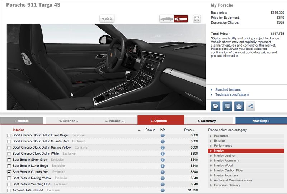Click the rotate camera view icon

107,19
